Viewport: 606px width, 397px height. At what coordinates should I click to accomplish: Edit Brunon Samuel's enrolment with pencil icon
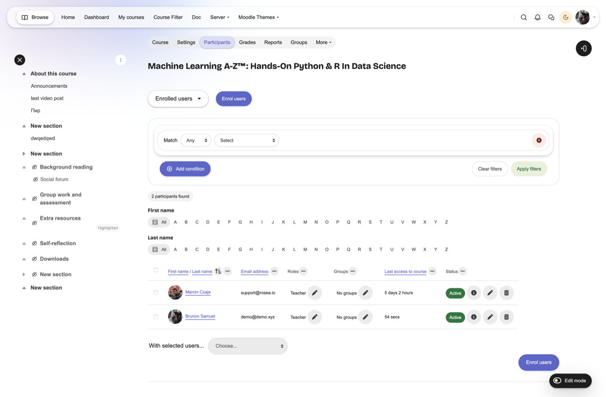pyautogui.click(x=490, y=317)
